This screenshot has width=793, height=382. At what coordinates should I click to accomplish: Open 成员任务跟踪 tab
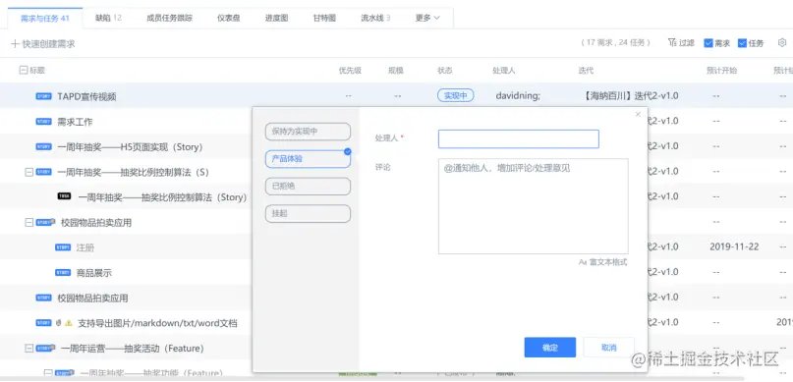(x=169, y=18)
